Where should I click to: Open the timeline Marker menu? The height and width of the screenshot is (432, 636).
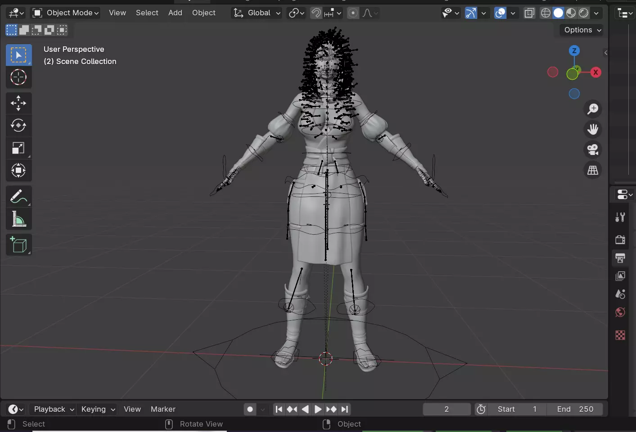click(x=163, y=409)
